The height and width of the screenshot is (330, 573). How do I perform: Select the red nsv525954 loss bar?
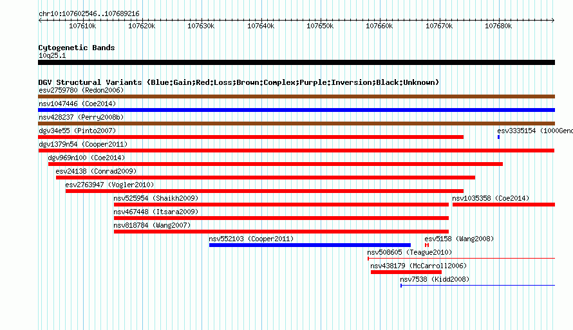[281, 205]
